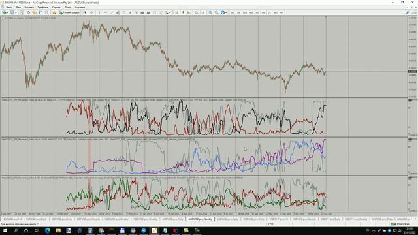Select the M30 timeframe button
Screen dimensions: 418x235
[251, 12]
